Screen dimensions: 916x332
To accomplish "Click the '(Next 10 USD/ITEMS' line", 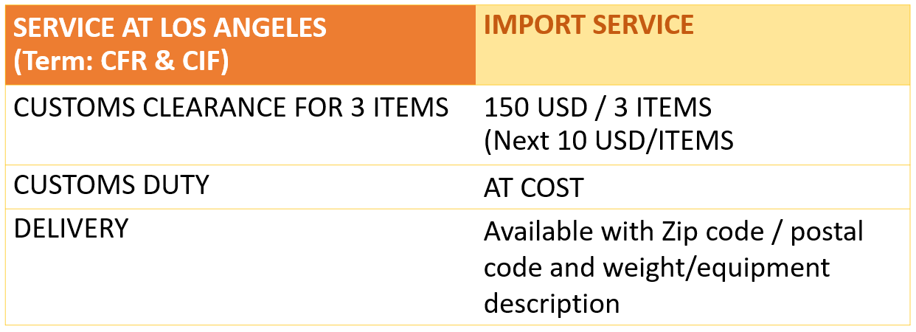I will point(608,139).
